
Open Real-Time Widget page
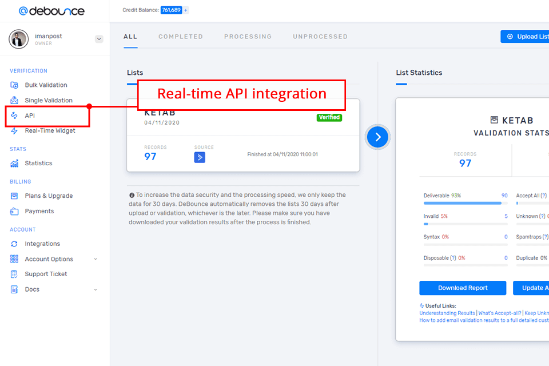tap(50, 130)
